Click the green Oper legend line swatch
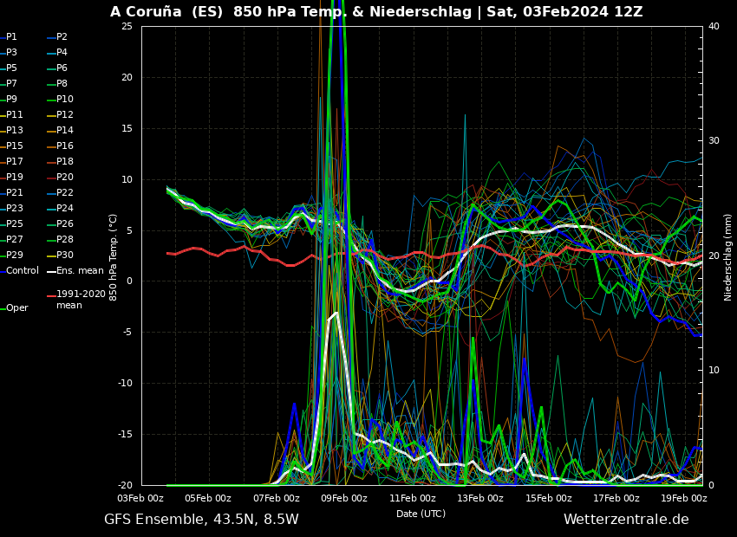This screenshot has height=537, width=737. [x=3, y=308]
